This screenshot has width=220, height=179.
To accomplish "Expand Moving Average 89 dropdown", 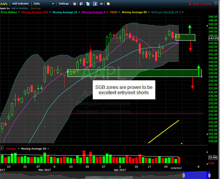I will click(149, 12).
